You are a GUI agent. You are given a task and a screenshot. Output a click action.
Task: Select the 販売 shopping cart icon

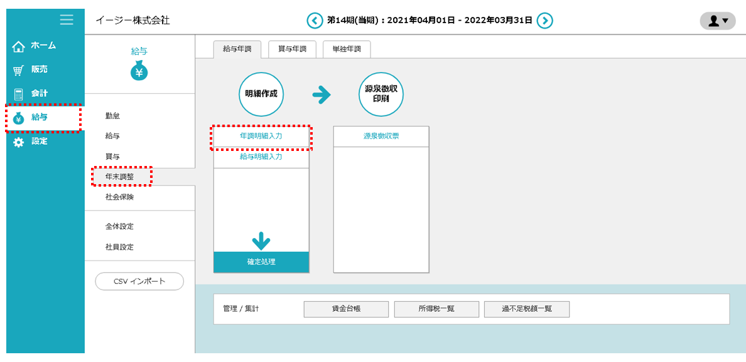pos(19,70)
